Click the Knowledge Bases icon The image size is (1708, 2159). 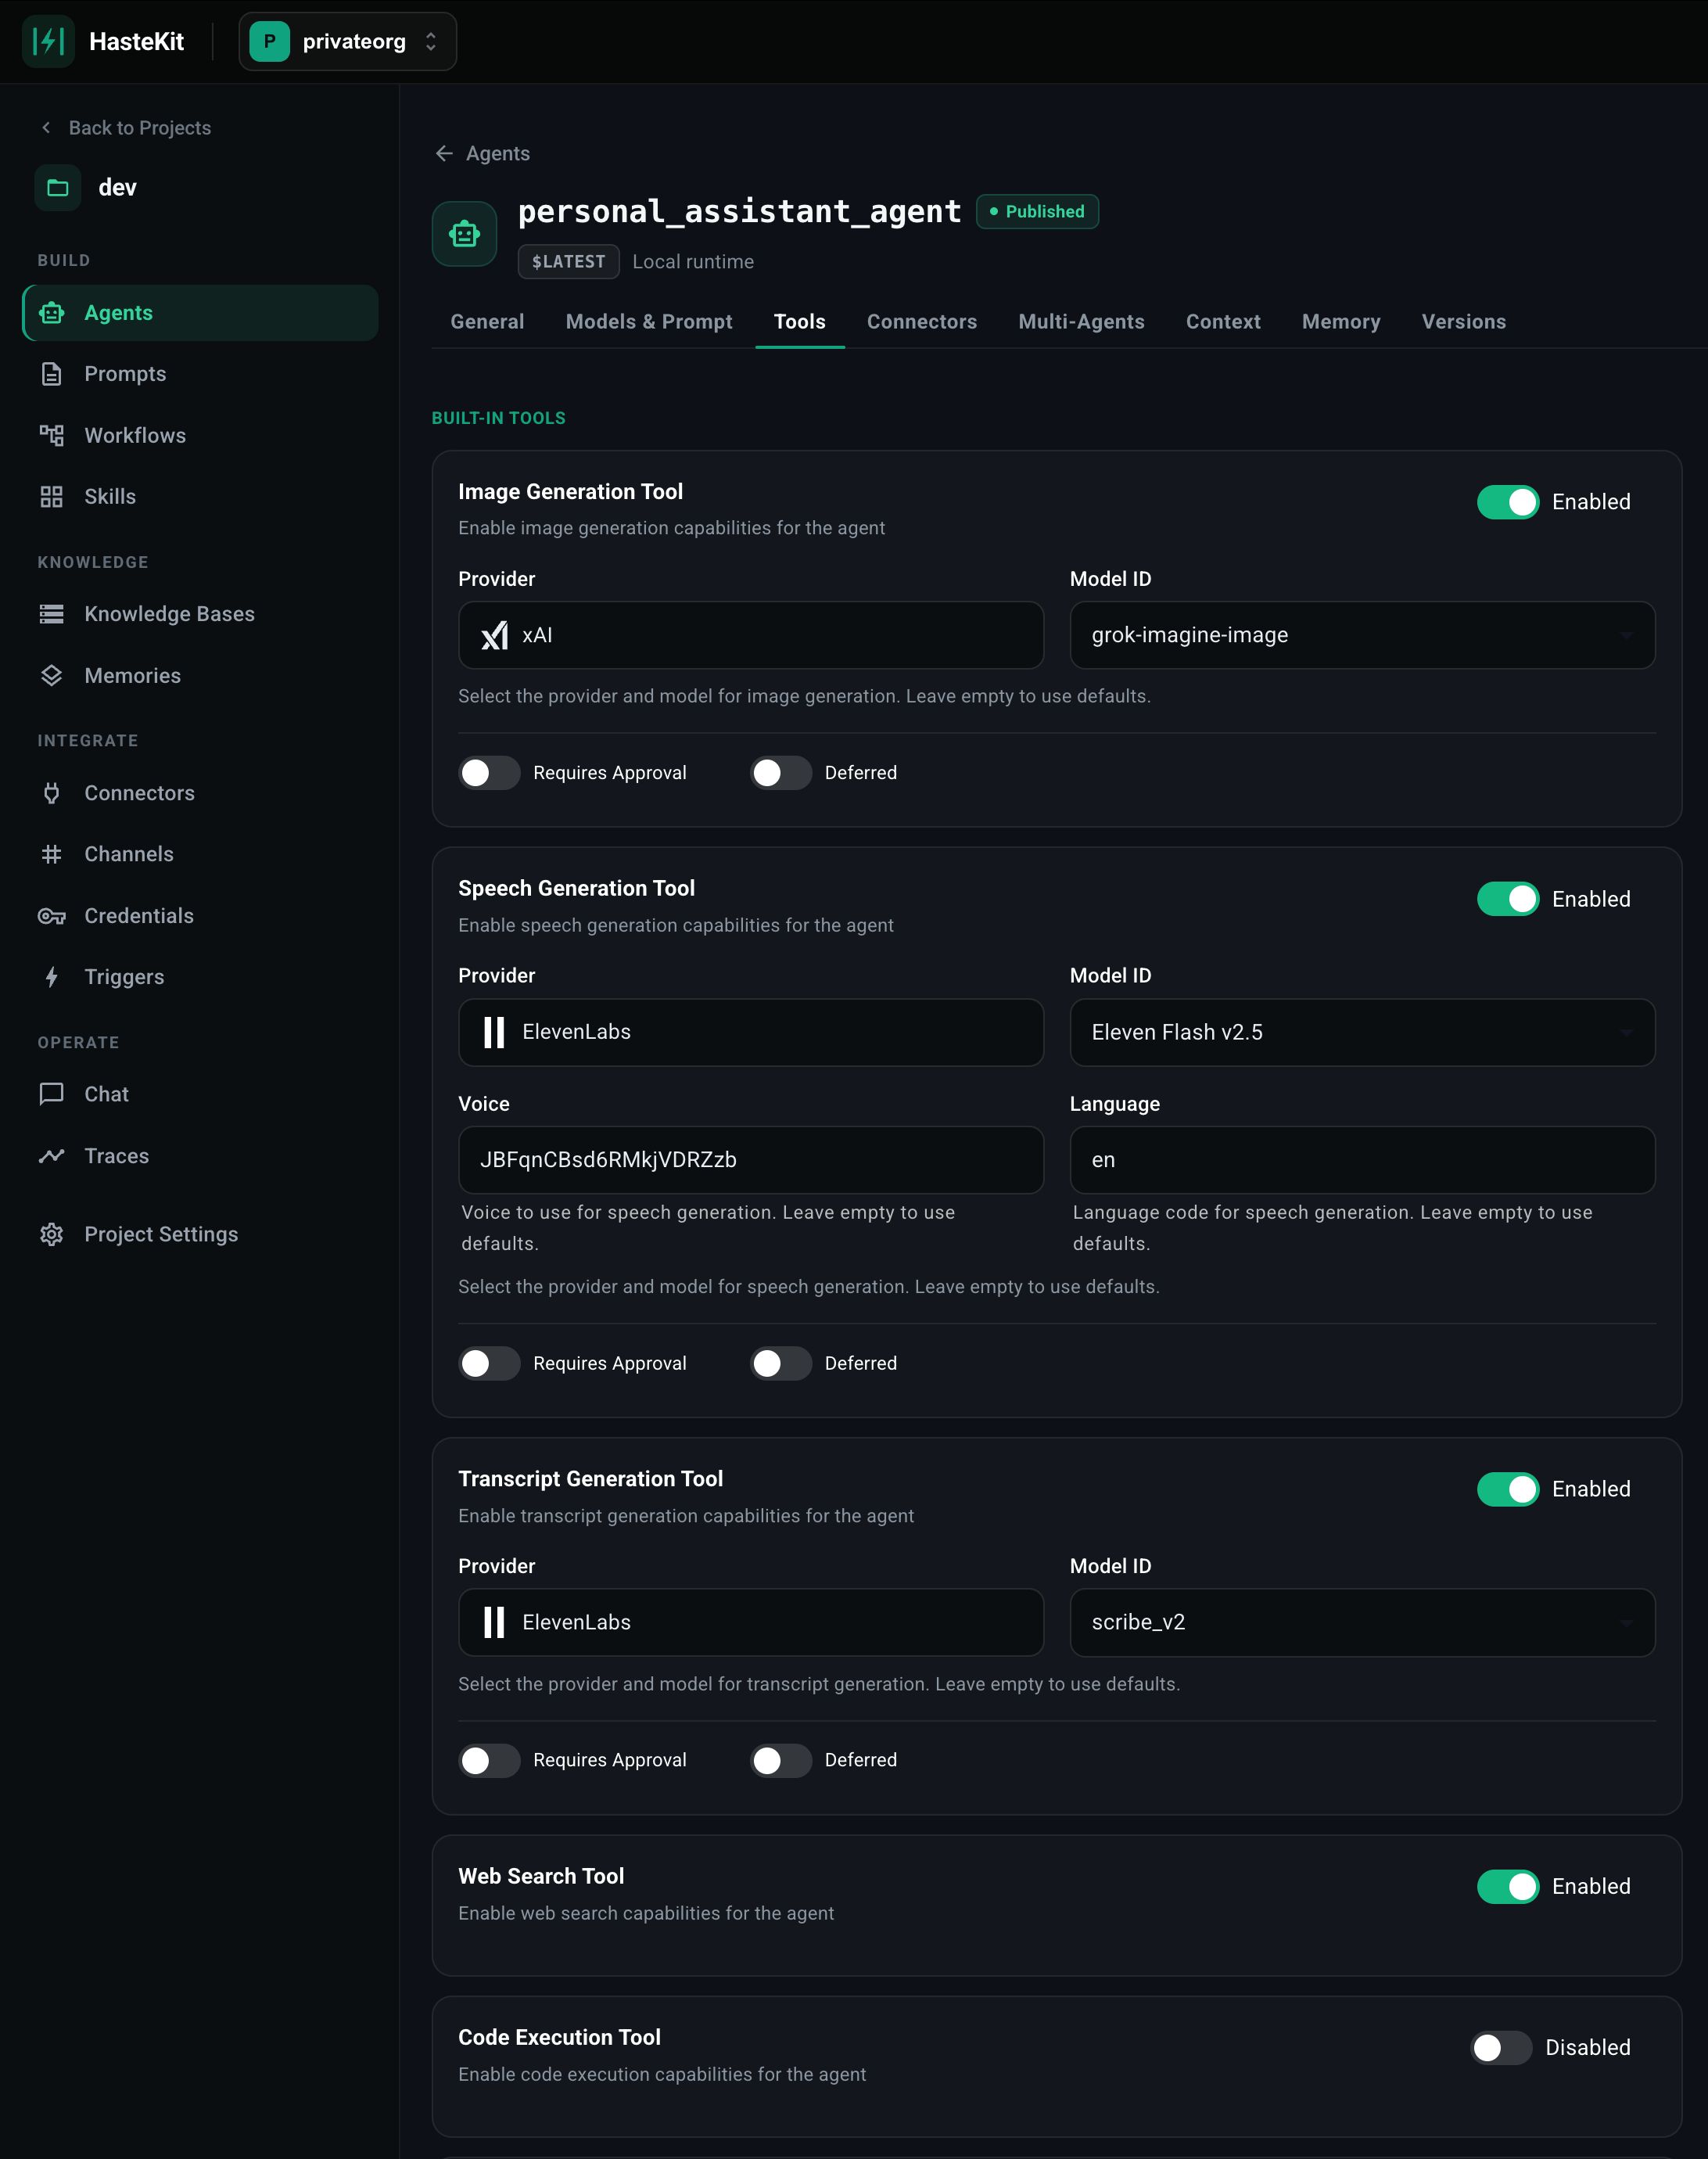[x=52, y=614]
